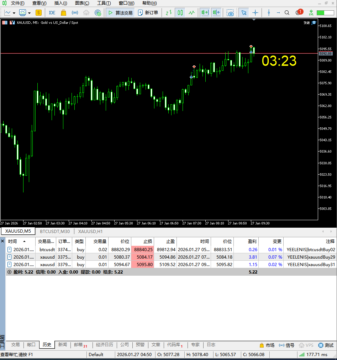Expand the indicators dropdown arrow
Image resolution: width=337 pixels, height=360 pixels.
click(30, 13)
